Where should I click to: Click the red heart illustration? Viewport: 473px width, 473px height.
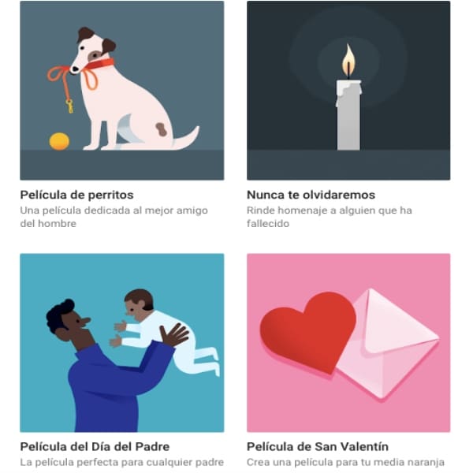(x=307, y=332)
